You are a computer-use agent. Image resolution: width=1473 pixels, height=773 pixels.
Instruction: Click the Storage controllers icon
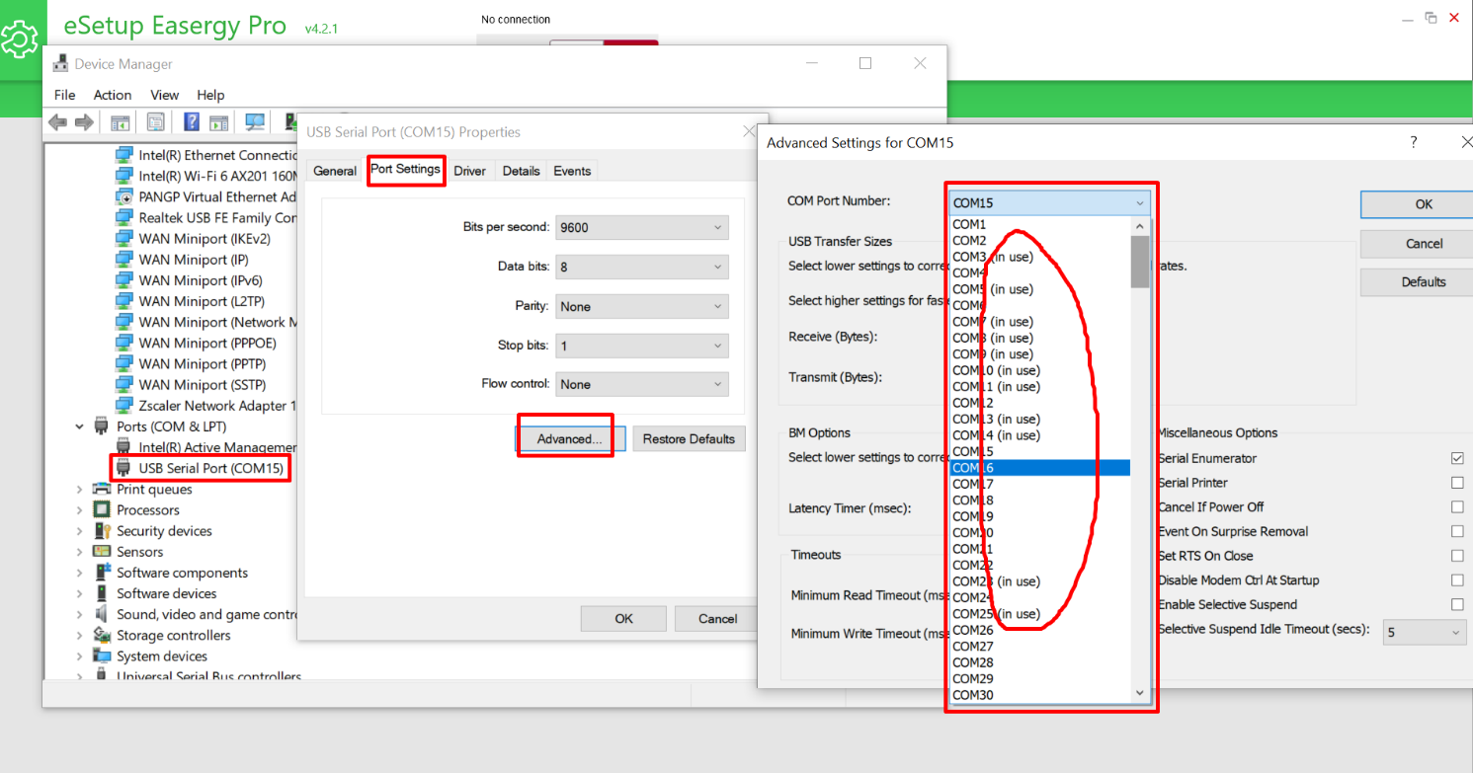click(101, 635)
